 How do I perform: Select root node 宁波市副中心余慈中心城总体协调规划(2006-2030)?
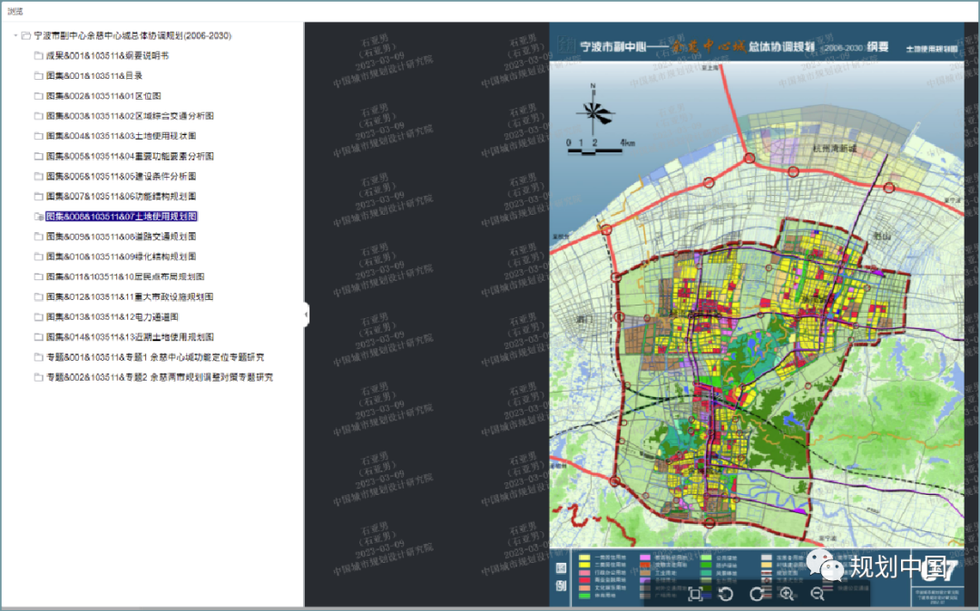click(x=132, y=35)
